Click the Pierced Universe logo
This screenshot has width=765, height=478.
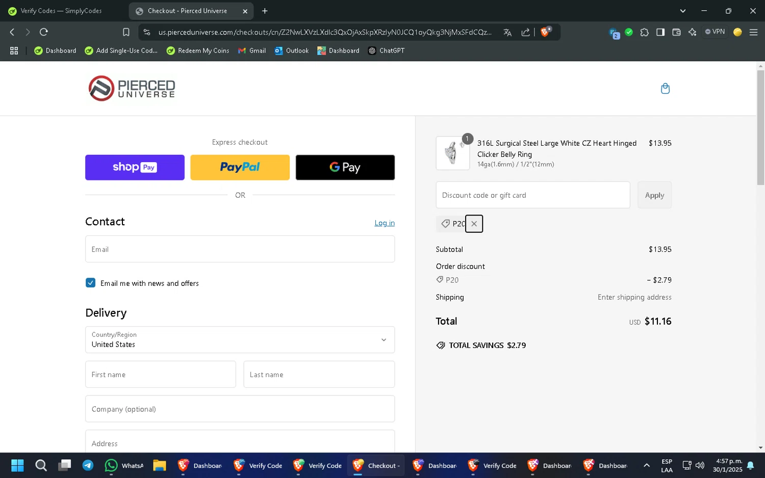(132, 88)
